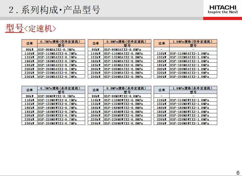Click 250kW beside OSP-250M5WTX2-1.0MPa

pos(162,123)
